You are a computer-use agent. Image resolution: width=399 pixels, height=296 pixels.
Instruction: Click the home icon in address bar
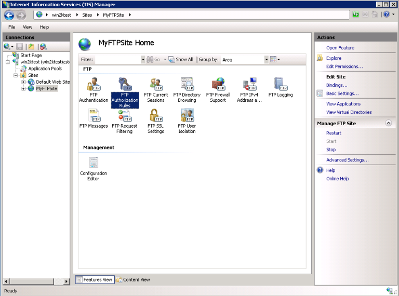375,15
